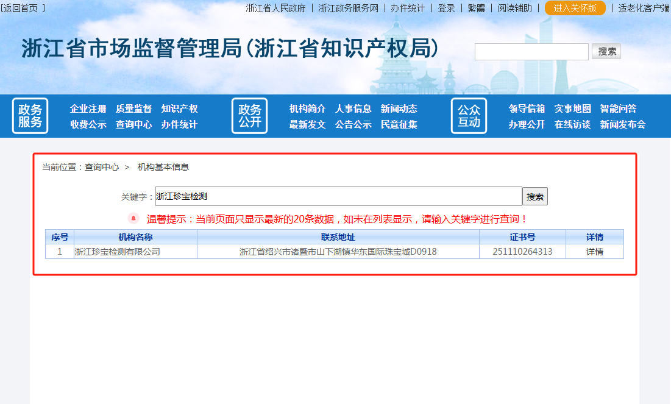Viewport: 671px width, 404px height.
Task: Click the address cell ending D0918
Action: pyautogui.click(x=338, y=252)
